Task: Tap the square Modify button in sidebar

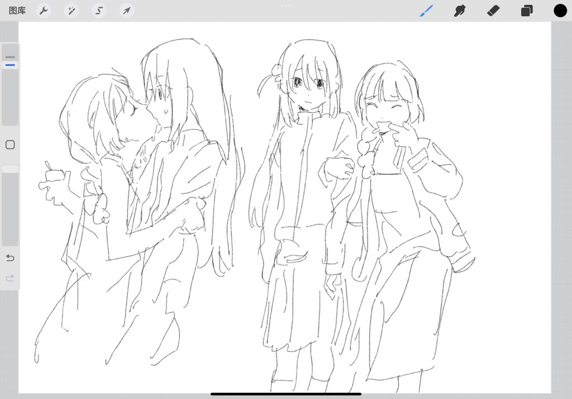Action: click(10, 145)
